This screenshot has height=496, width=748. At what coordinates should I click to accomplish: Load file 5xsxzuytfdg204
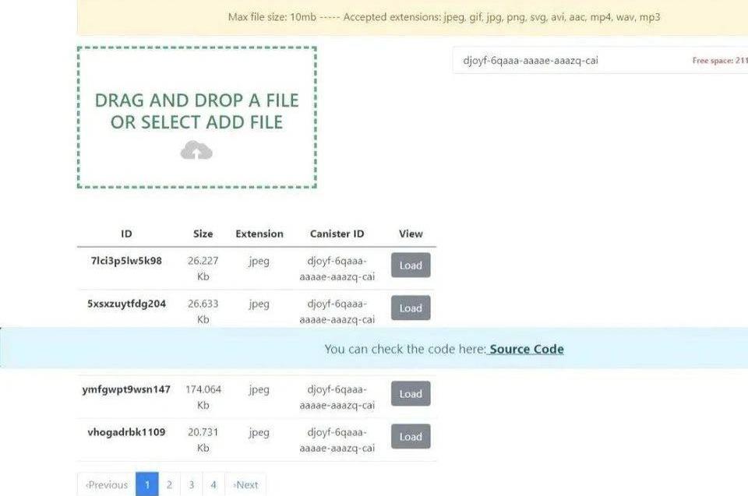(410, 308)
